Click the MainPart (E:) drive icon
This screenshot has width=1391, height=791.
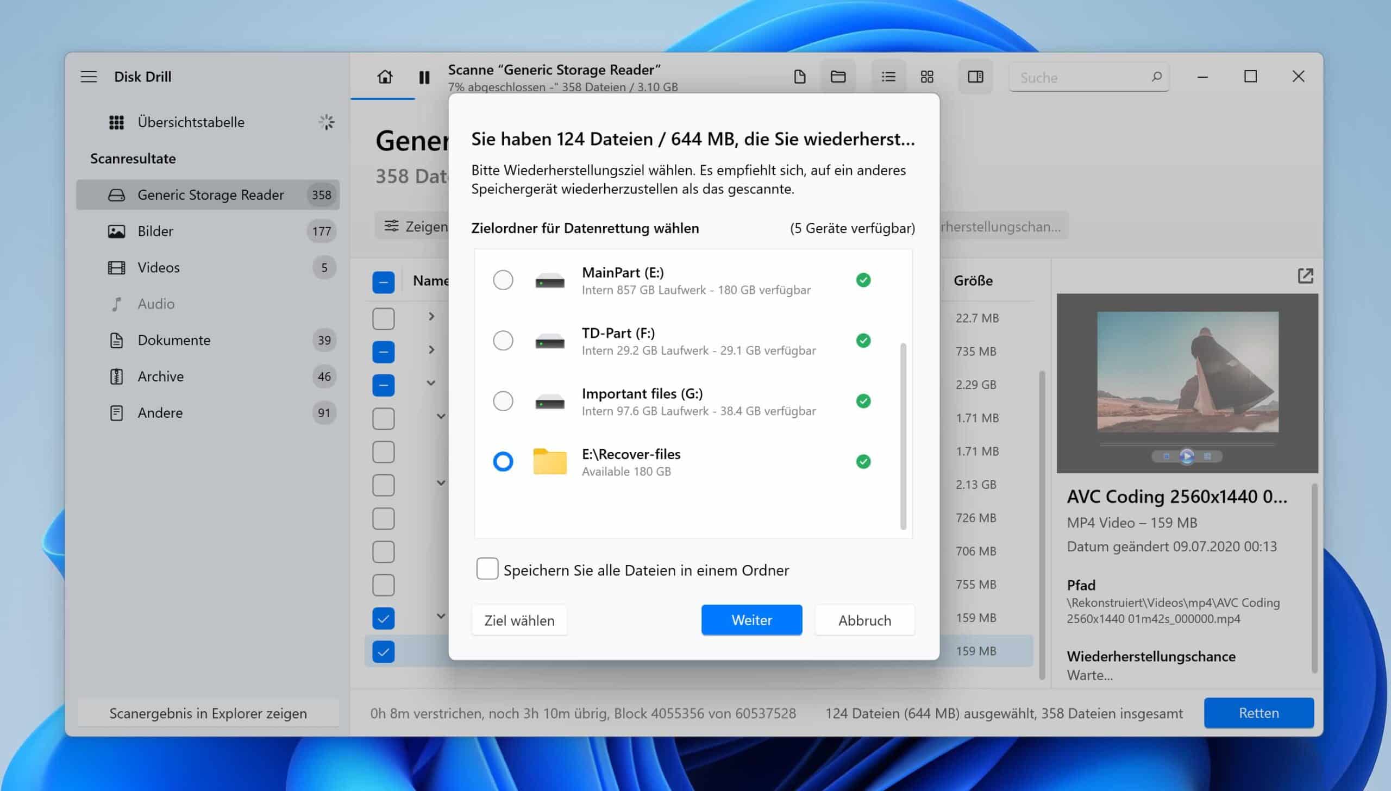point(549,281)
